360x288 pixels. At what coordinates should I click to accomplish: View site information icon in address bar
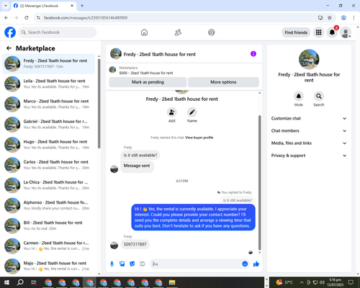pos(38,18)
